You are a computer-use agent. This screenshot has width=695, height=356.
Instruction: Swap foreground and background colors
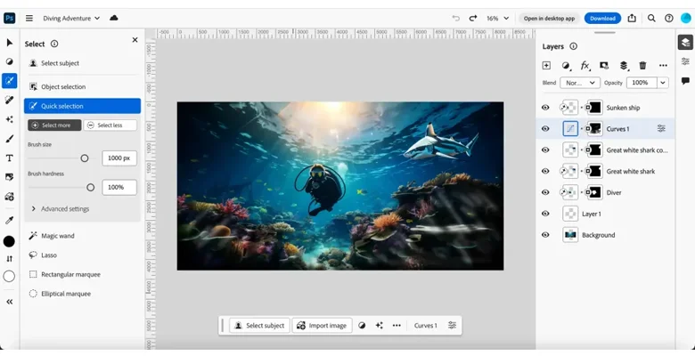point(9,259)
